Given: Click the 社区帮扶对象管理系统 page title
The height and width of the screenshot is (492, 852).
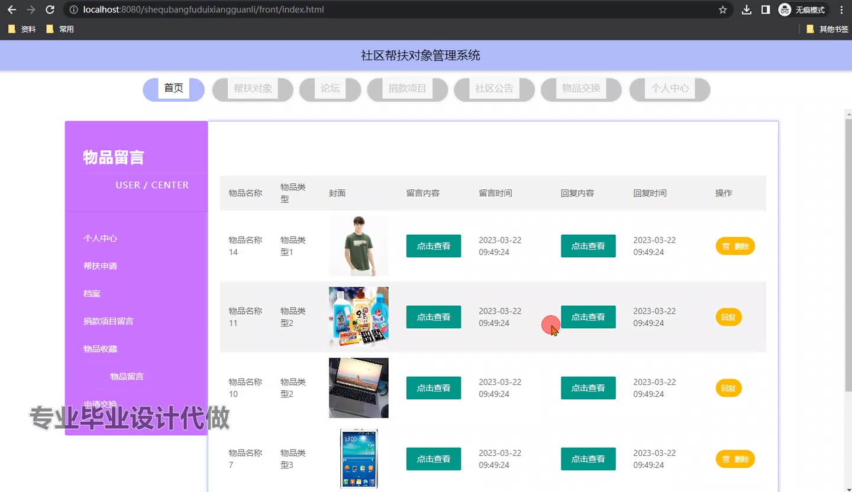Looking at the screenshot, I should click(x=421, y=56).
